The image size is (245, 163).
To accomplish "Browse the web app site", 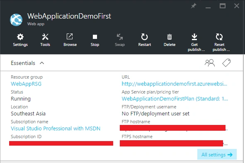I will pos(70,40).
